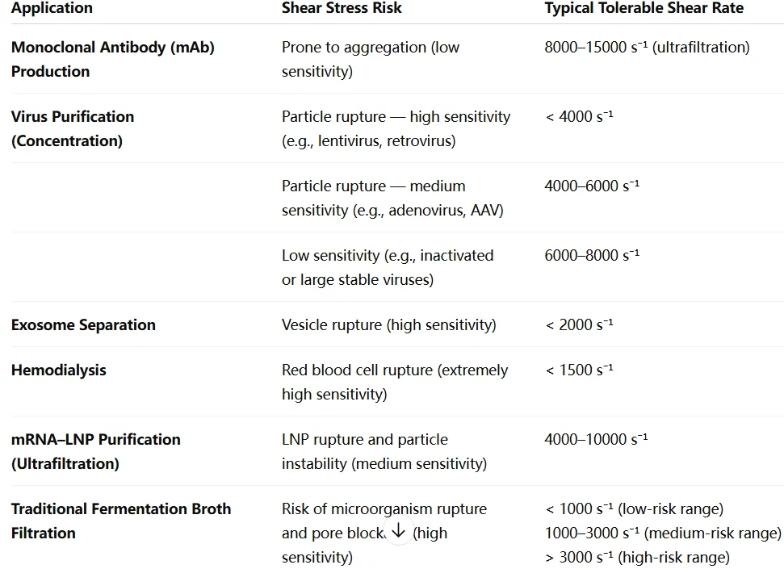Click the 6000–8000 s⁻¹ shear rate value

[592, 255]
